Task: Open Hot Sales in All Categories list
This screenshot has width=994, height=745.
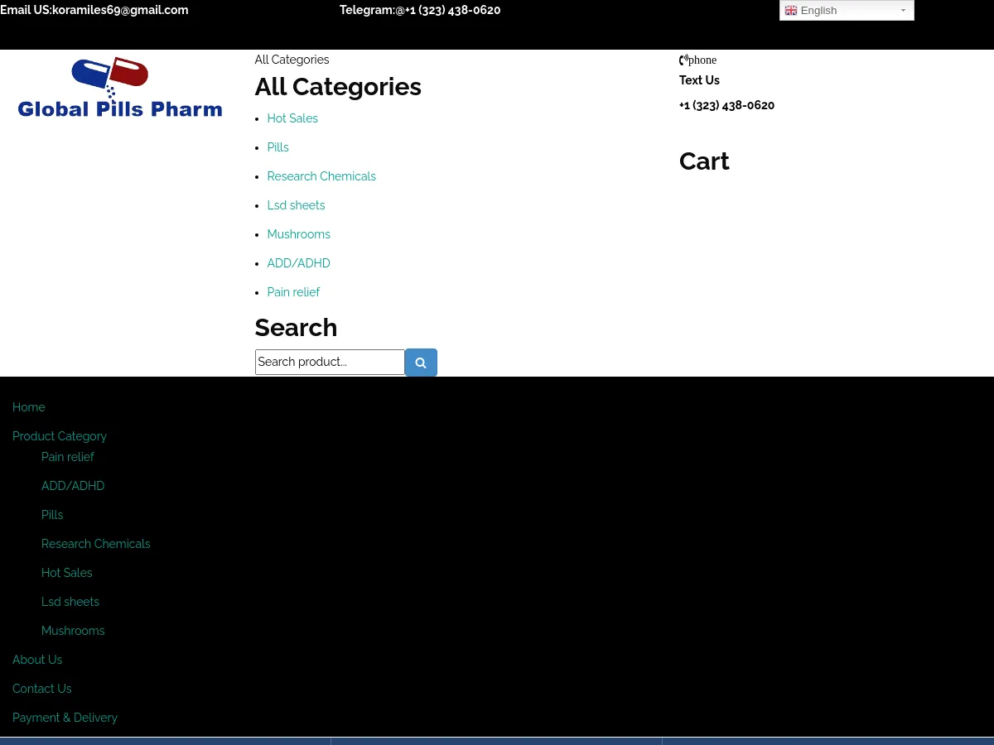Action: 292,118
